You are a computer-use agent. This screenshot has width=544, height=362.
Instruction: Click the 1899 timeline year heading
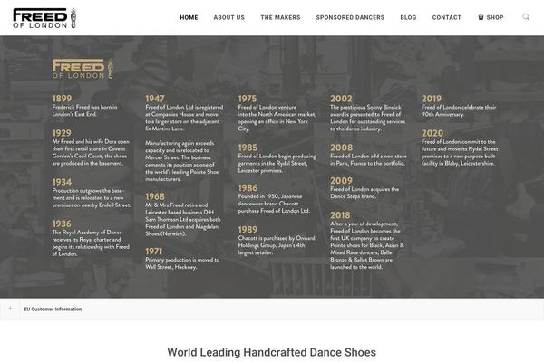click(x=62, y=99)
